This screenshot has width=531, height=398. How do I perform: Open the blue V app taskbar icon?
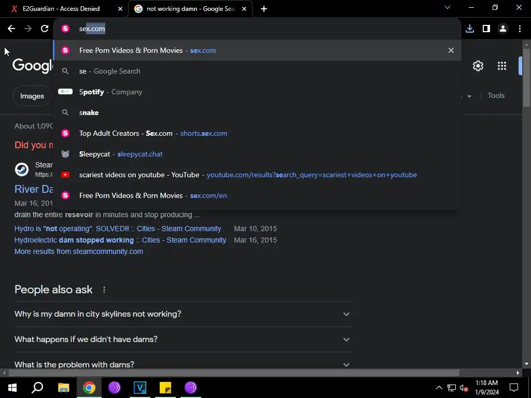tap(140, 388)
